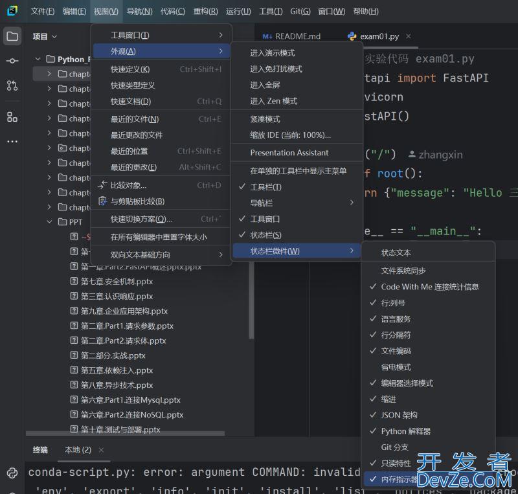Image resolution: width=518 pixels, height=494 pixels.
Task: Click the project tree vertical scrollbar
Action: click(251, 300)
